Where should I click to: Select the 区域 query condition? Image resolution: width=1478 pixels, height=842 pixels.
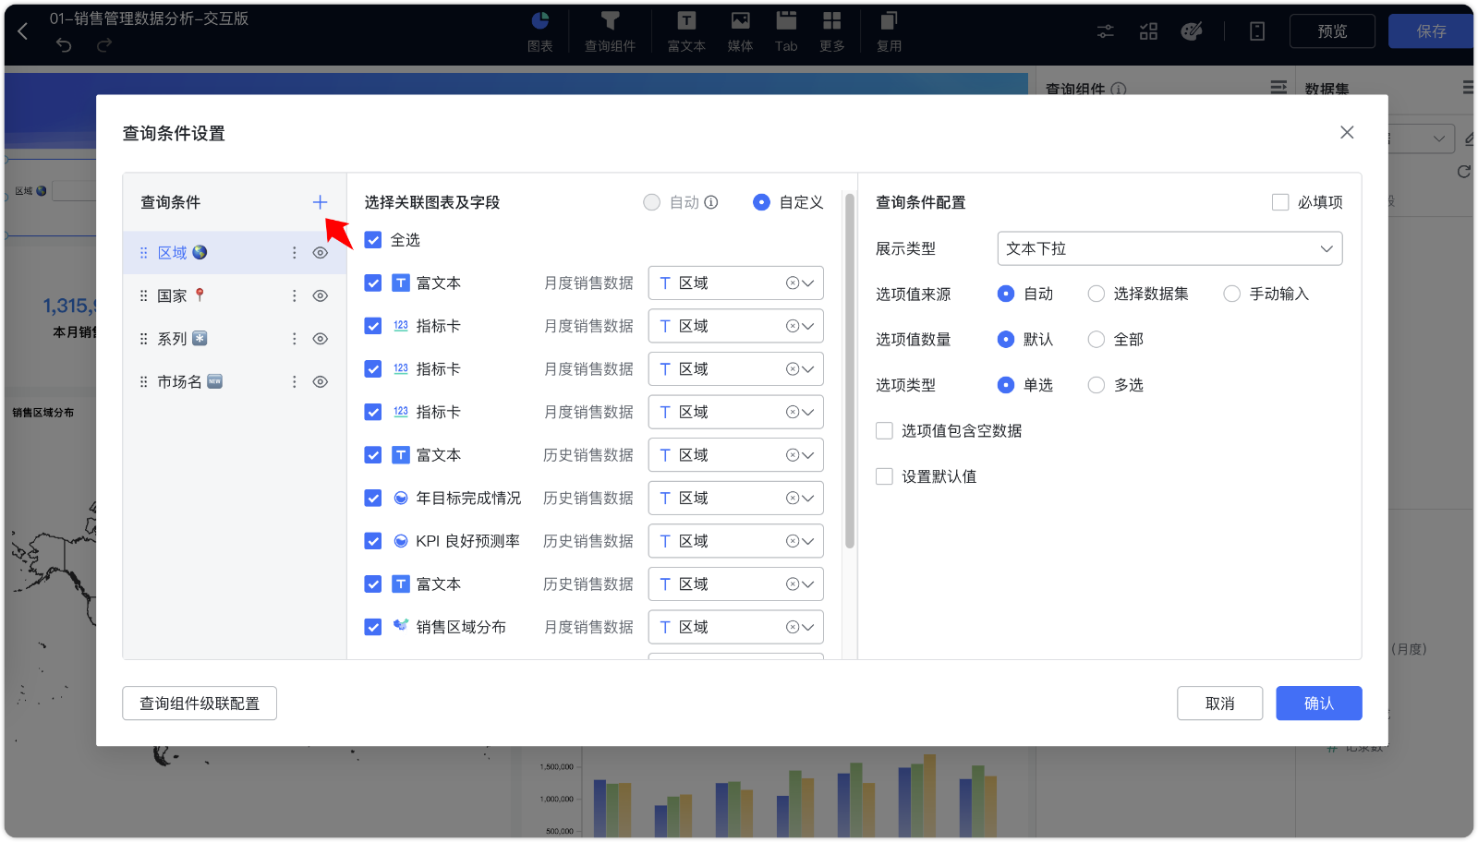point(235,253)
